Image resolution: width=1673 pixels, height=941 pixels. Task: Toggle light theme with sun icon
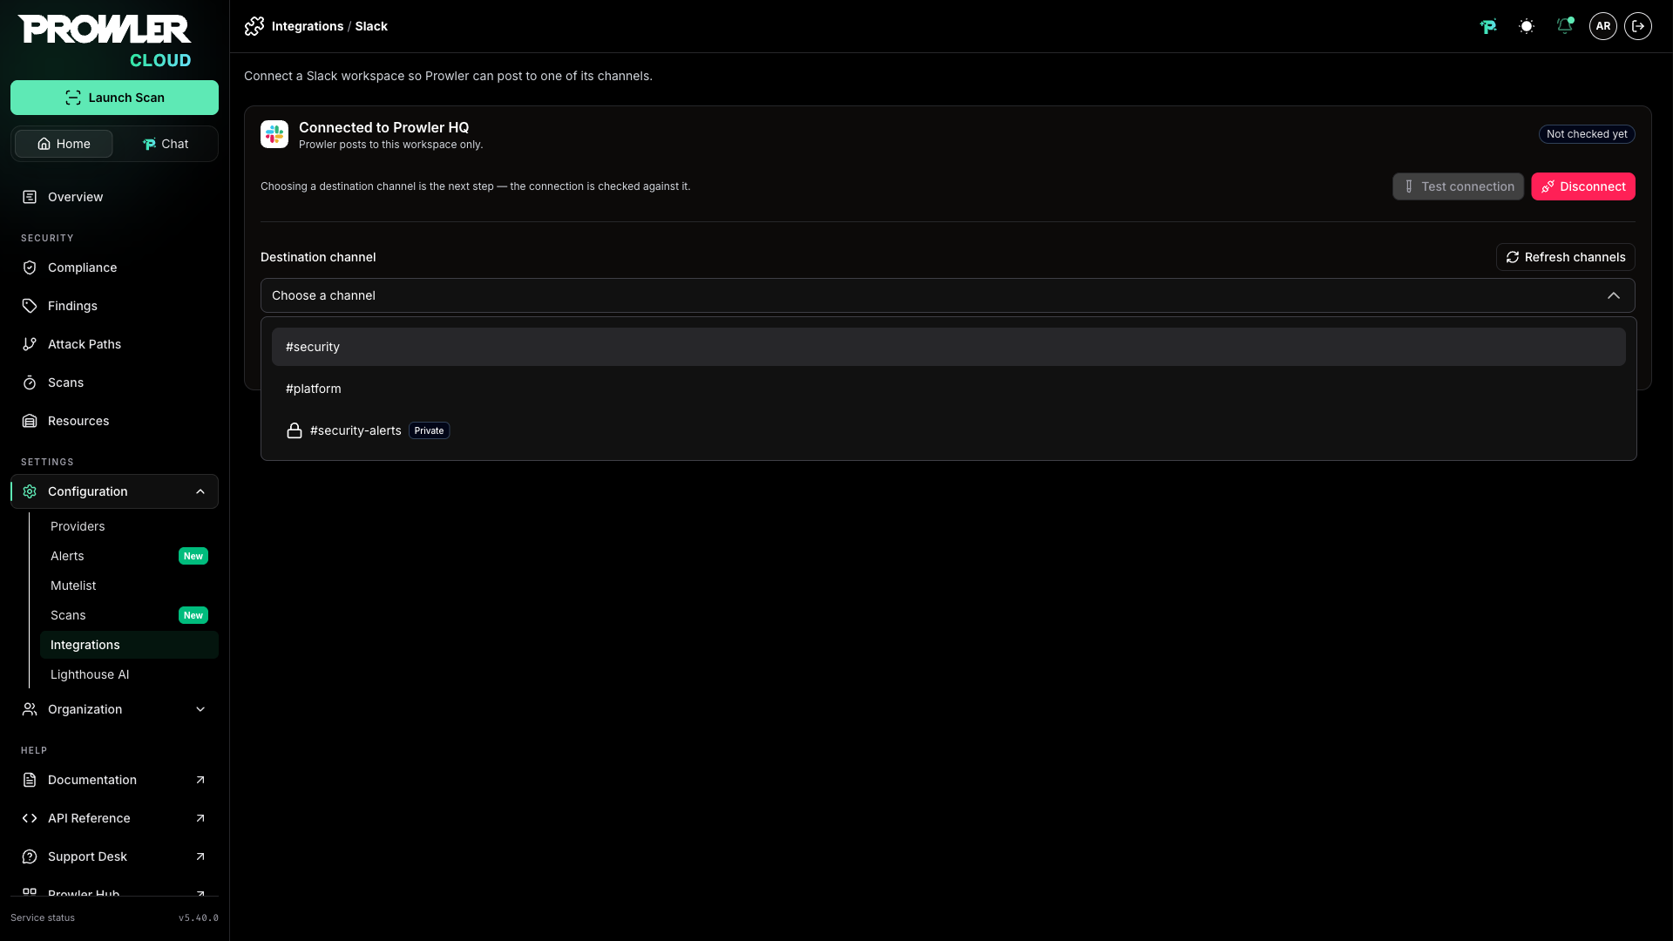[x=1527, y=26]
